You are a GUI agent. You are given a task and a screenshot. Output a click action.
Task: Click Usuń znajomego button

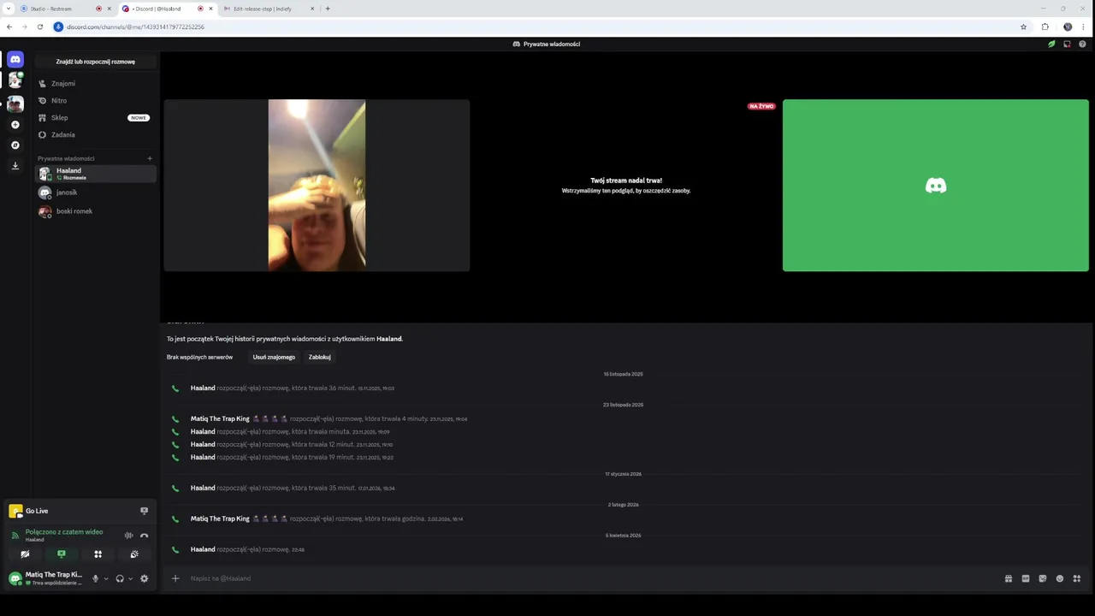[274, 357]
